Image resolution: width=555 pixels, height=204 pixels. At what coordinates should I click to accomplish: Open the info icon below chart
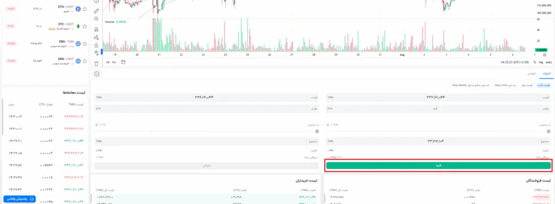click(x=96, y=74)
